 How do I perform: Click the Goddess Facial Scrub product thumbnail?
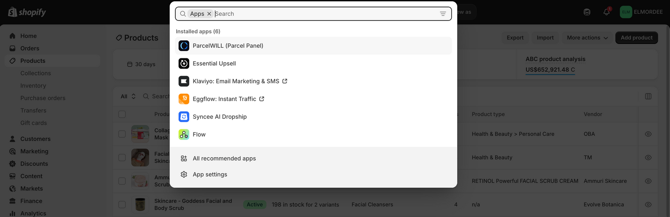[x=140, y=204]
